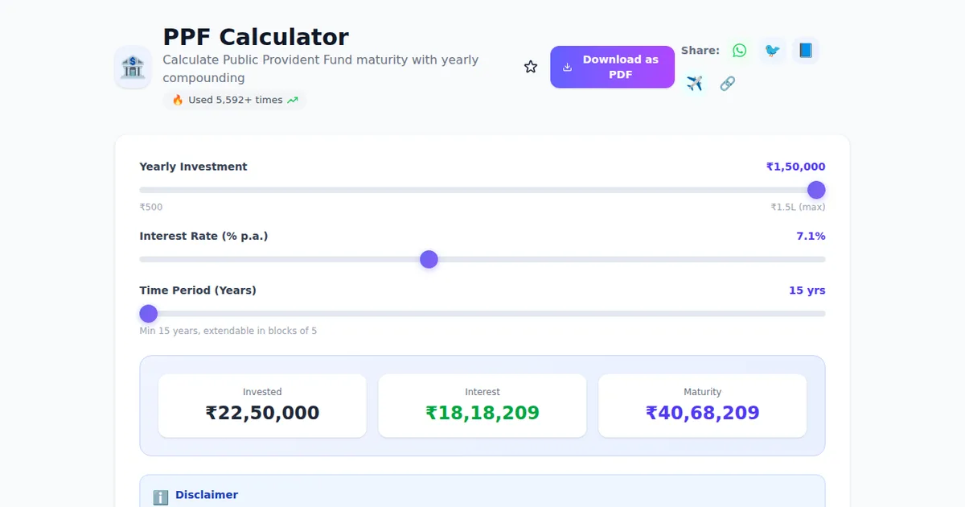Click the Maturity value ₹40,68,209
The height and width of the screenshot is (507, 965).
click(702, 412)
